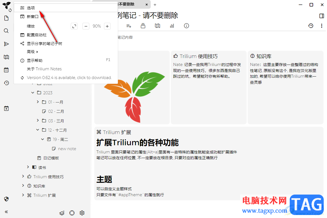Collapse the left sidebar with double chevron
Screen dimensions: 327x218
click(x=6, y=212)
